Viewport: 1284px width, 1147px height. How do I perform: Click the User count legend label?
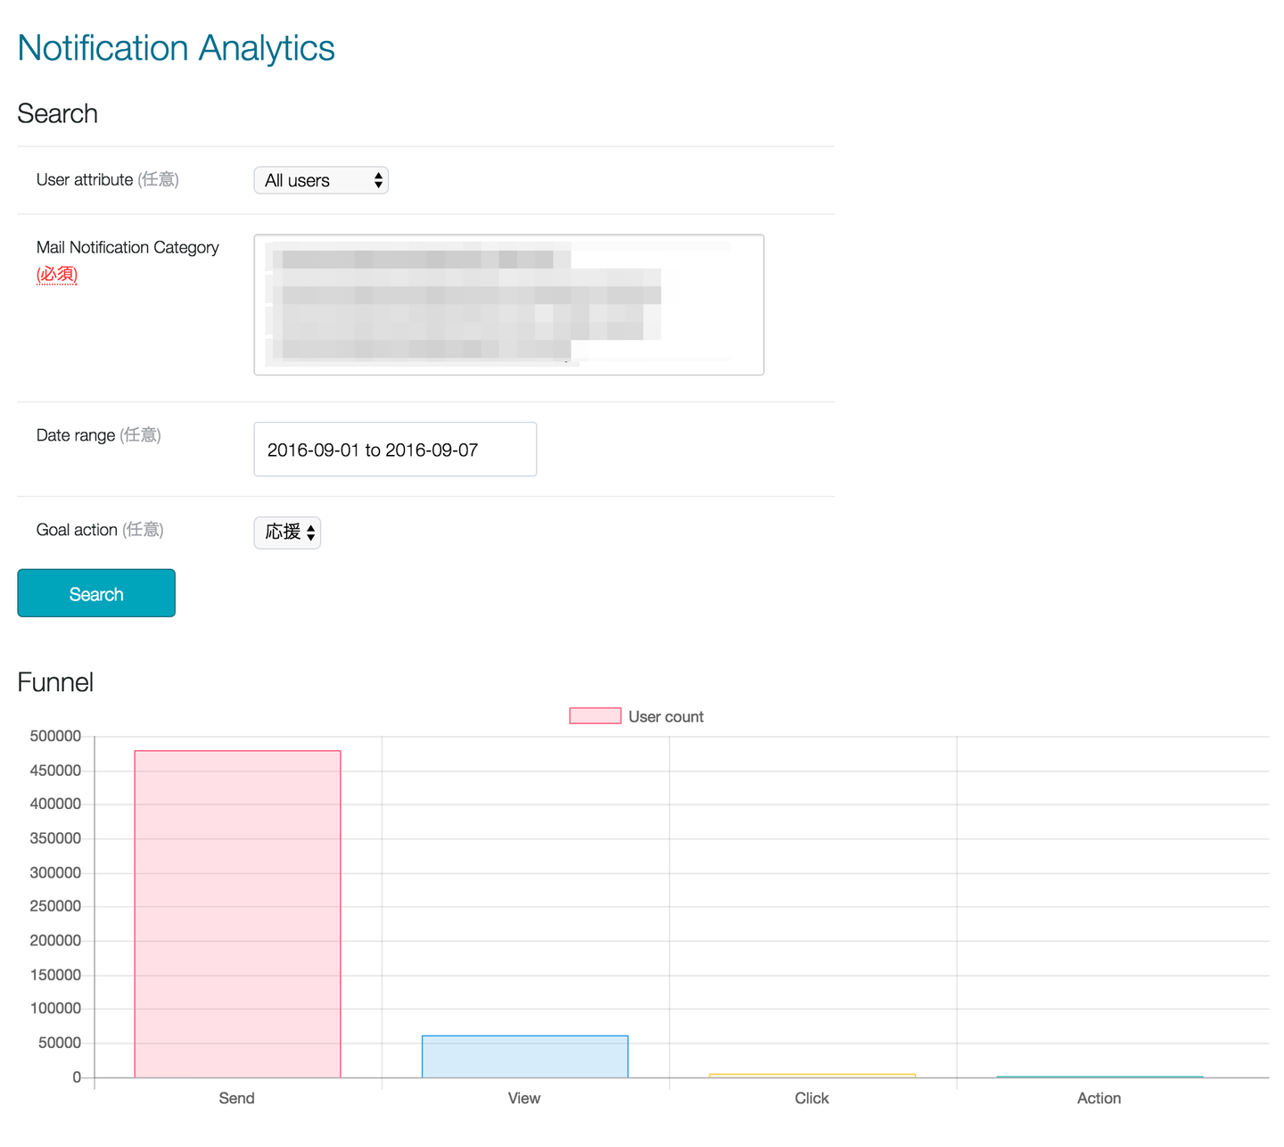[x=666, y=717]
